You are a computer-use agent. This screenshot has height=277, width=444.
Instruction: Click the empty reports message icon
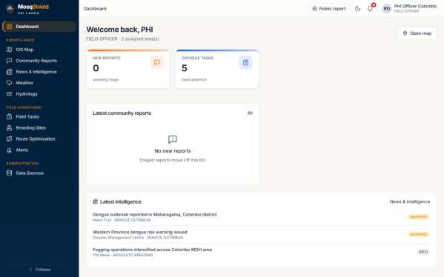pyautogui.click(x=173, y=139)
